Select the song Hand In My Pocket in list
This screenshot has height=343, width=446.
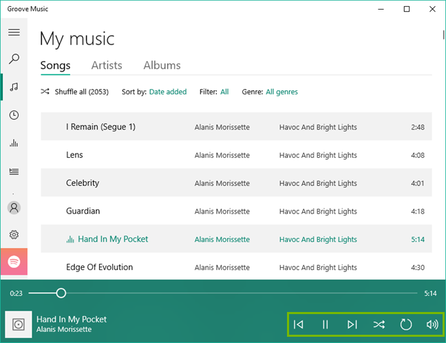(236, 238)
